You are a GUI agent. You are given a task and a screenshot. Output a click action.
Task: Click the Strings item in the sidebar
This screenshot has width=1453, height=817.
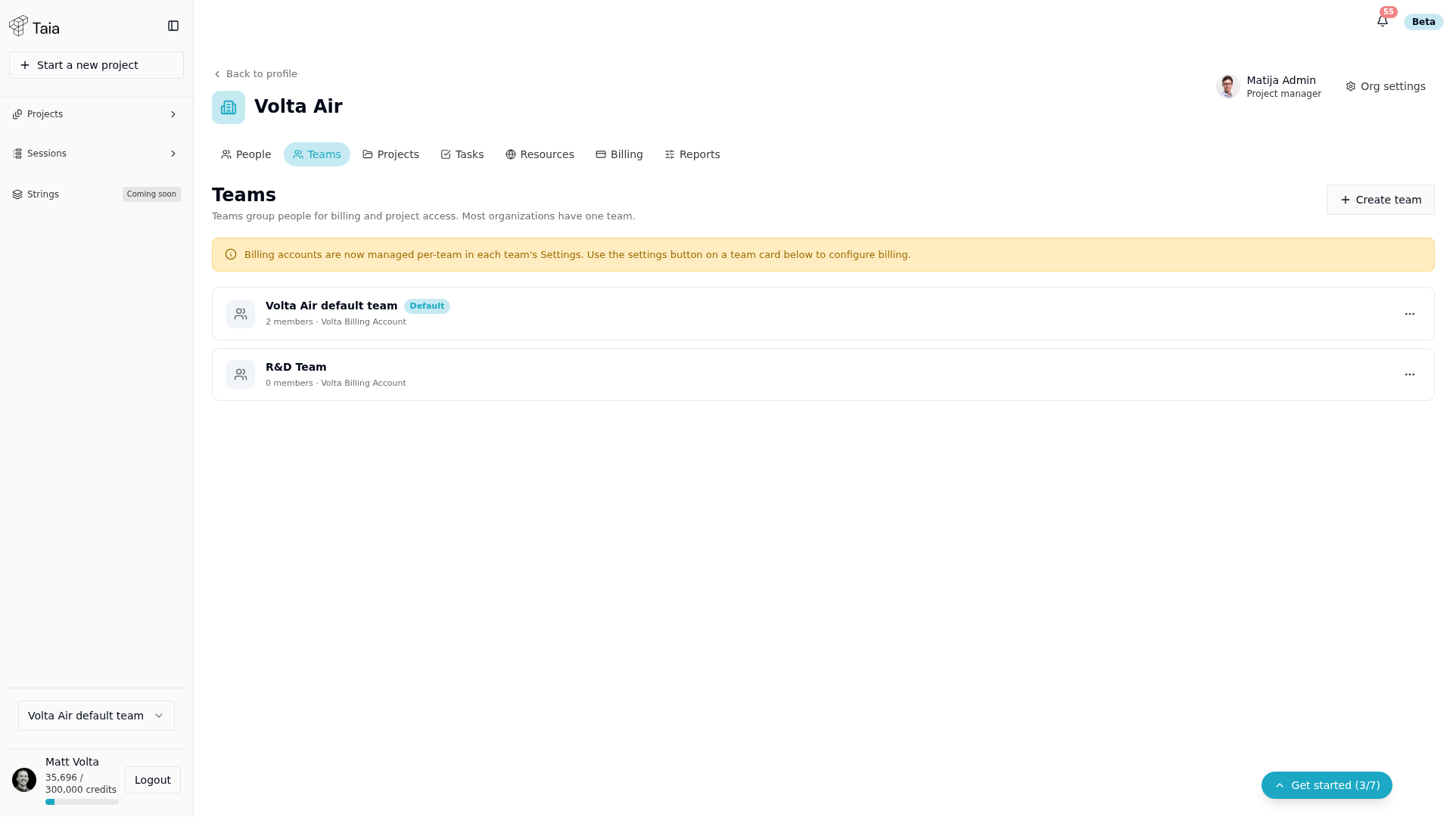point(96,194)
